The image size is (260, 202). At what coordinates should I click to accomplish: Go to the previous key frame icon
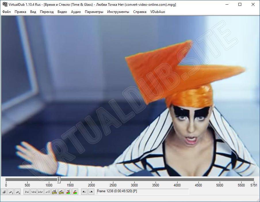point(54,192)
